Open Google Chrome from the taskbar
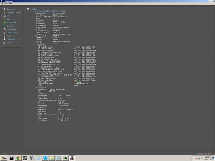215x161 pixels. click(18, 158)
